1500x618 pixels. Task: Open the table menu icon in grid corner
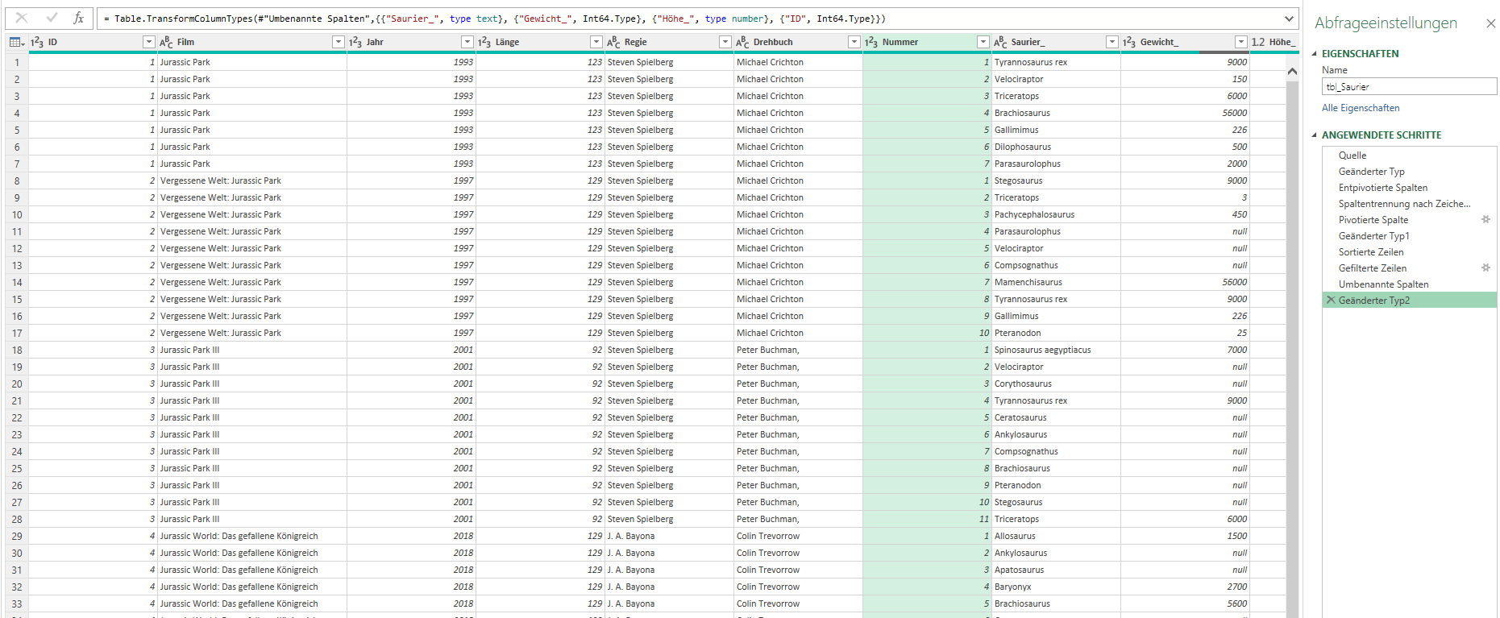pos(16,42)
